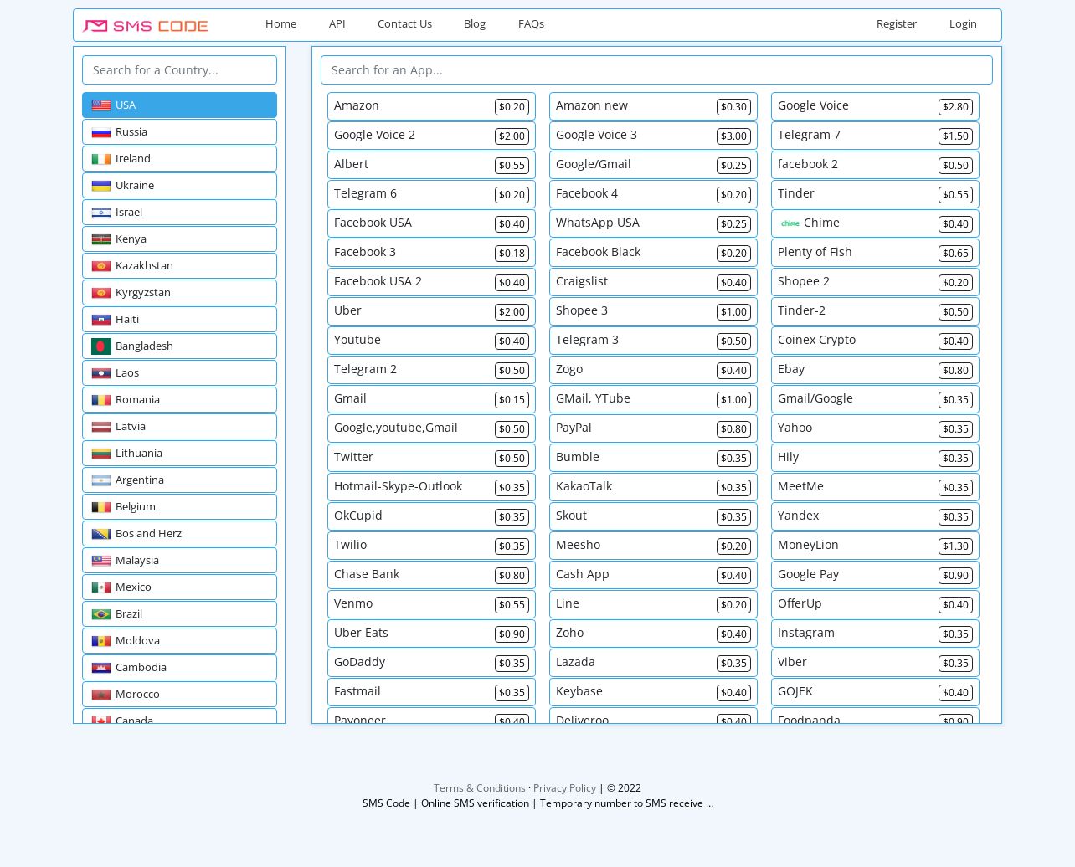This screenshot has width=1075, height=867.
Task: Pick the GoDaddy service
Action: click(431, 663)
